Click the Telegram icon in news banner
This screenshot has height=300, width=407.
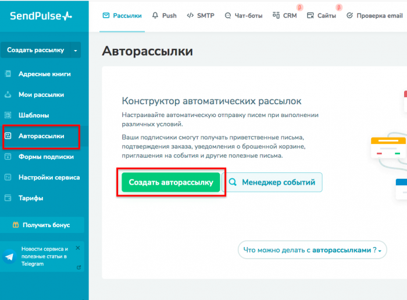10,256
